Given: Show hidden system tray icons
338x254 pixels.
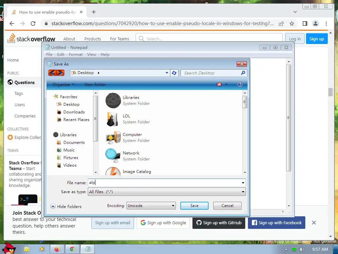Looking at the screenshot, I should [286, 249].
